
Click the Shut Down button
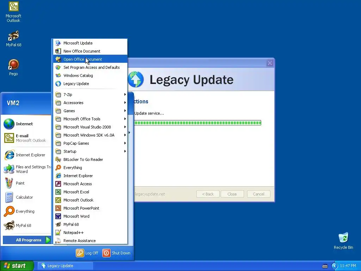pyautogui.click(x=116, y=253)
